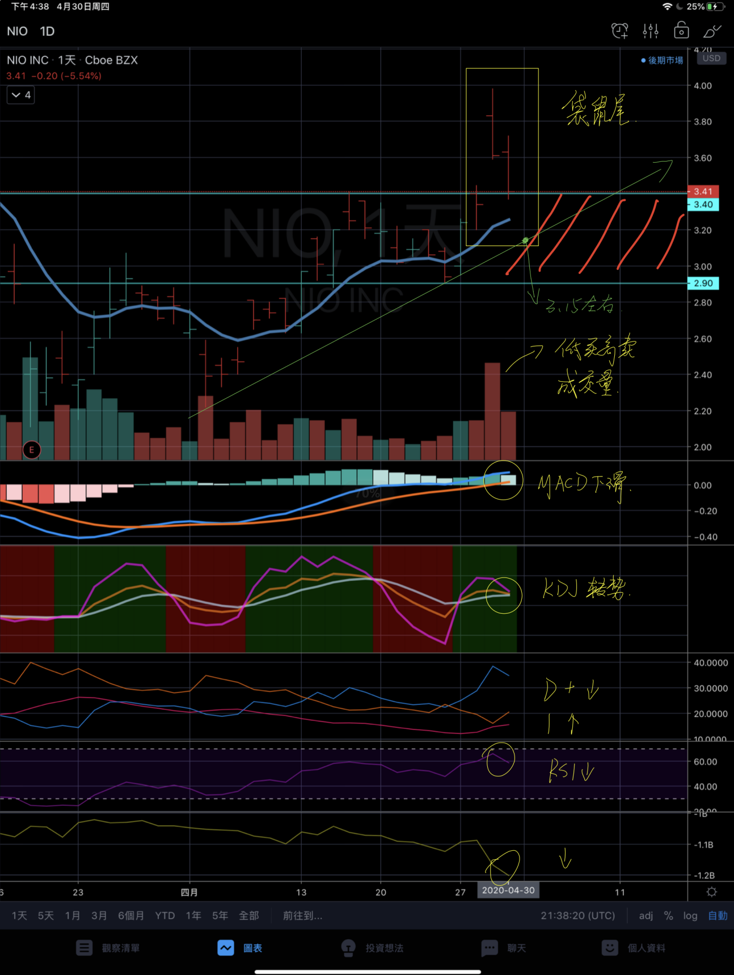Open the 前往到 go-to-date option
The height and width of the screenshot is (975, 734).
pos(302,915)
